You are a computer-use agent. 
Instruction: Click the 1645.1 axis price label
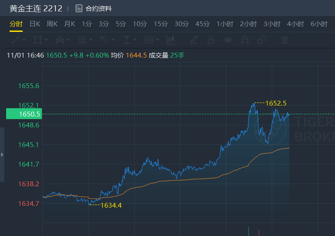(x=29, y=145)
